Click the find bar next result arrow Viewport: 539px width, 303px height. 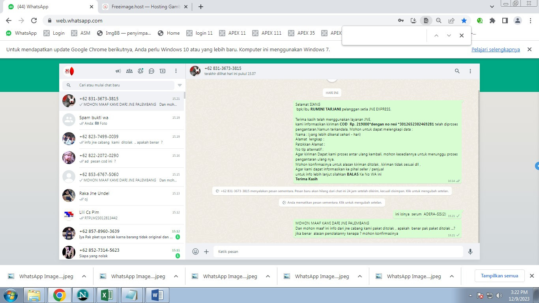pyautogui.click(x=449, y=36)
